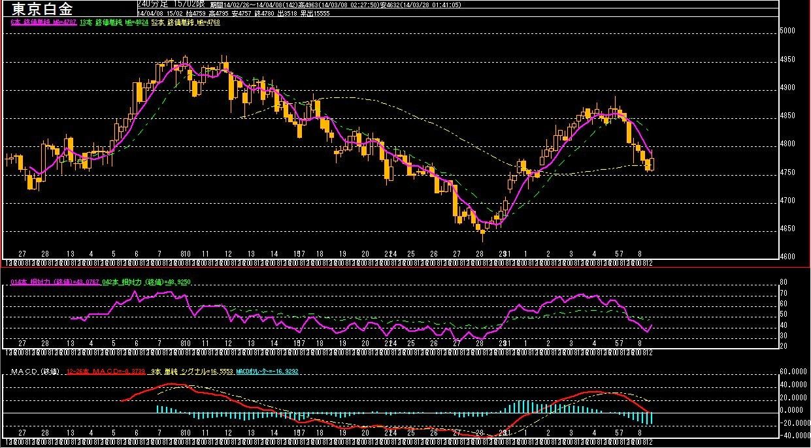
Task: Click the magenta 6本 終値単純 MA=4787 legend
Action: tap(44, 22)
